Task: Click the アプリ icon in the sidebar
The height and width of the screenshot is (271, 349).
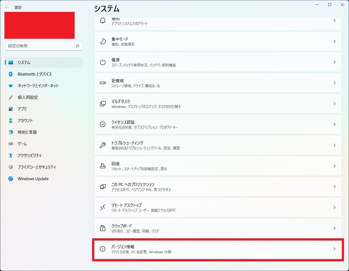Action: [x=11, y=109]
